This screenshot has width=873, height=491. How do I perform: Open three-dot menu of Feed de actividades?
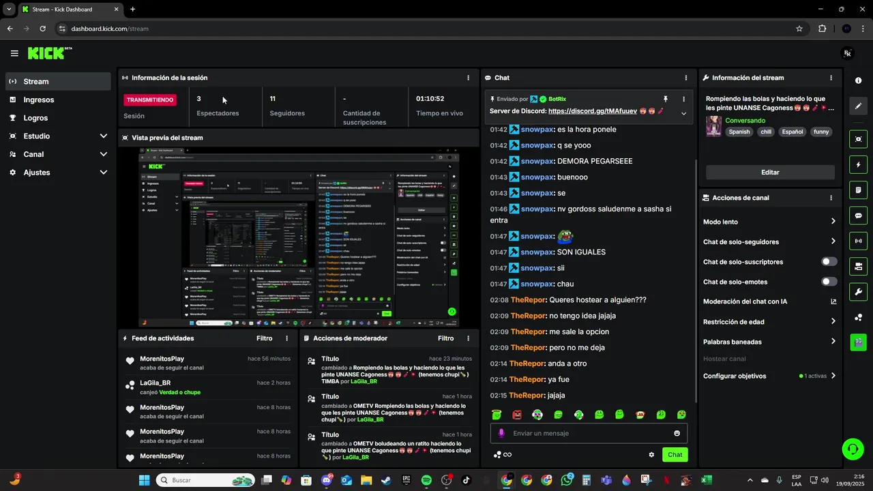(286, 338)
